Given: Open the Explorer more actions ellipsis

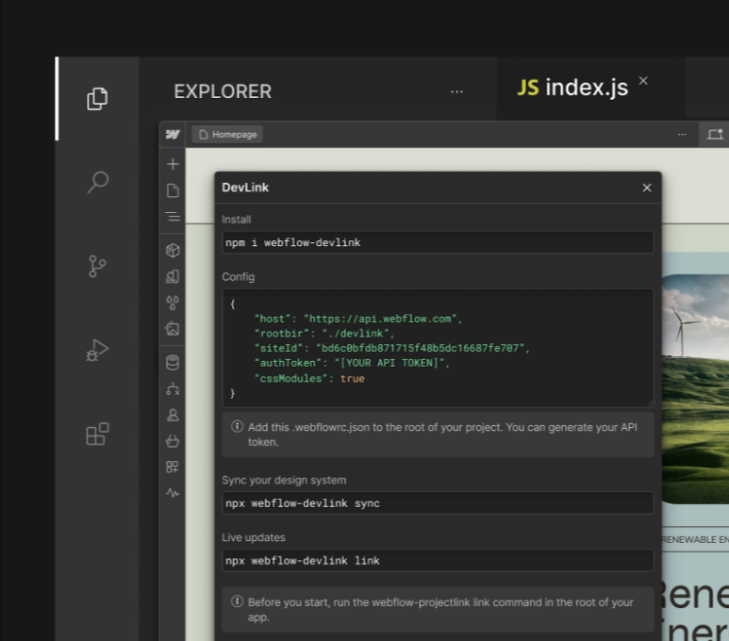Looking at the screenshot, I should [457, 91].
